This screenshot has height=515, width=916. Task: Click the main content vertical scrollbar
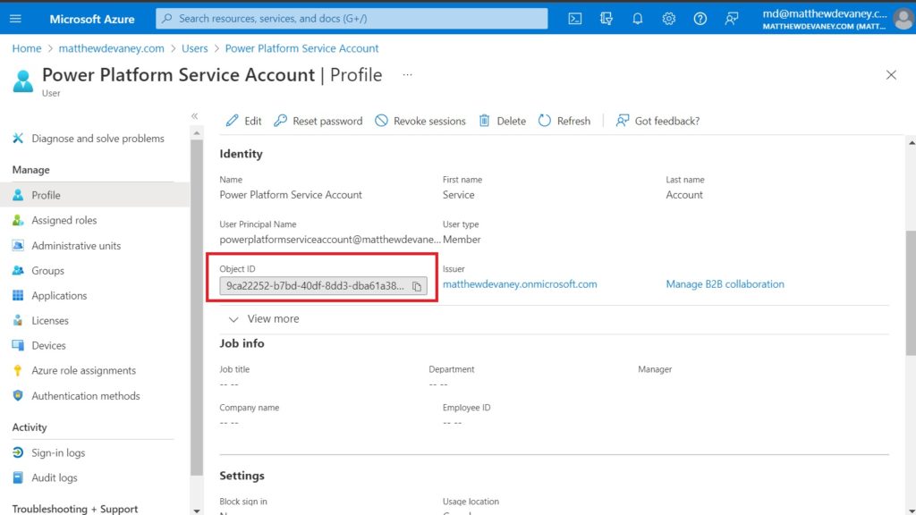click(911, 292)
